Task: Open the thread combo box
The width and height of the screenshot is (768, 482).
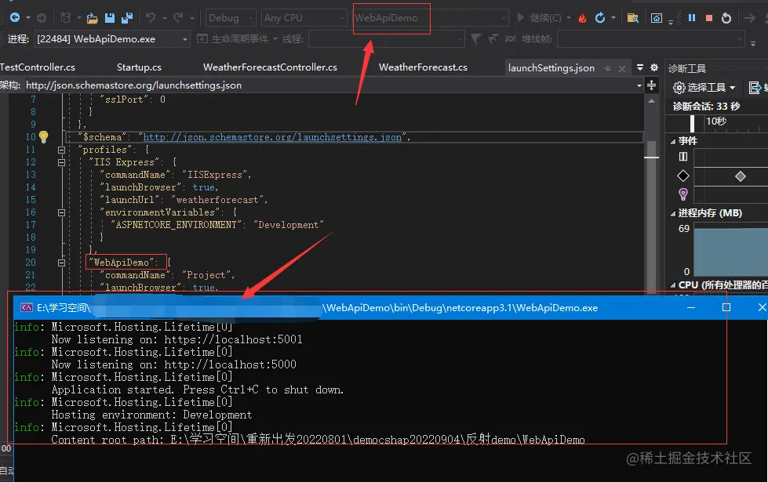Action: 387,38
